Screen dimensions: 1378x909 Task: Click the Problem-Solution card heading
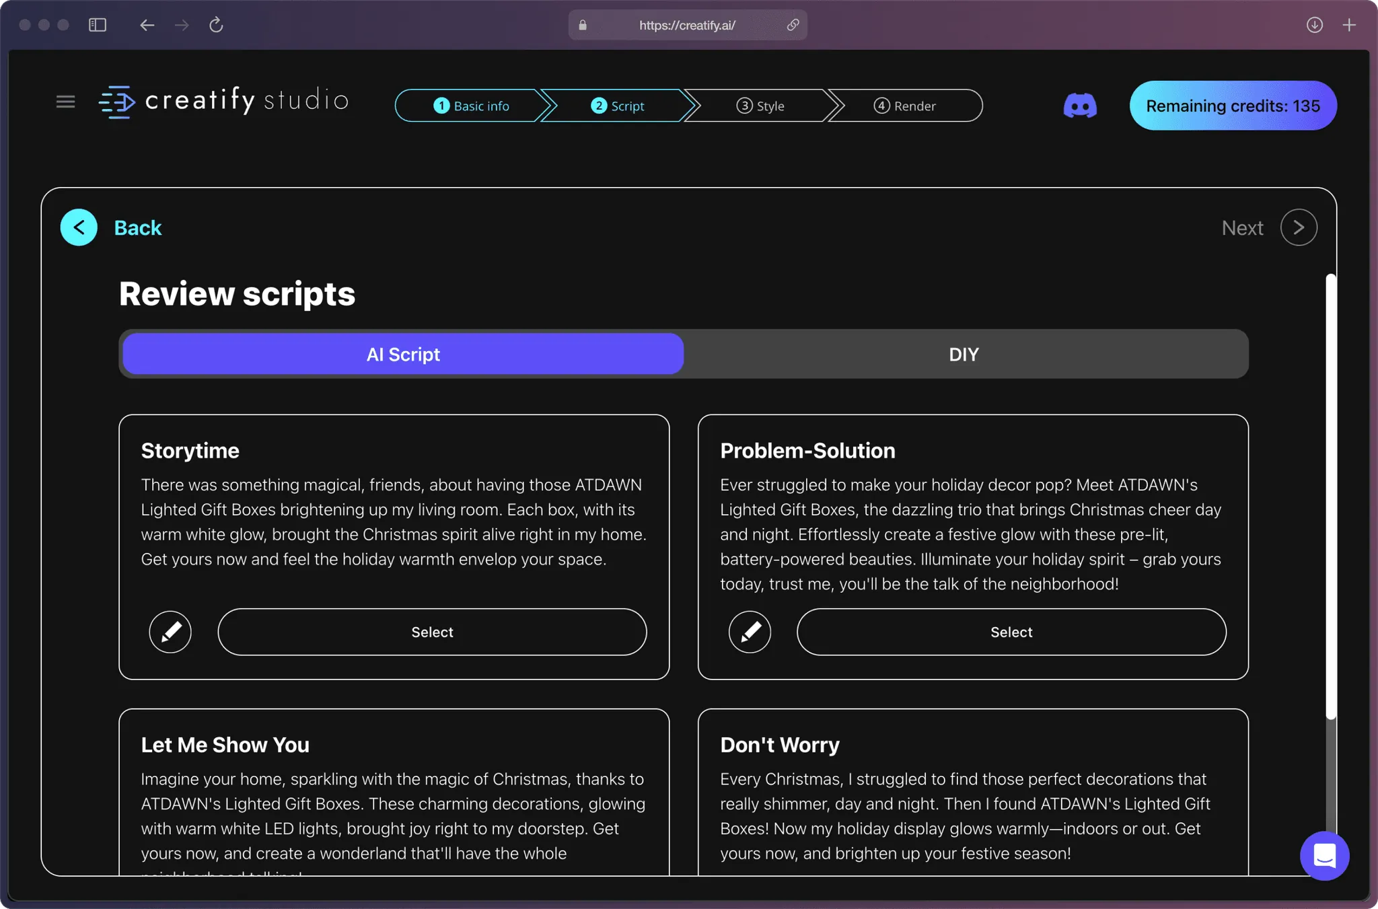[807, 451]
